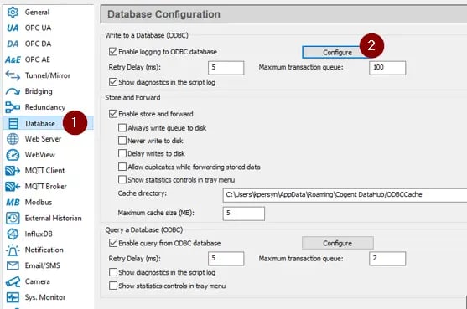Image resolution: width=467 pixels, height=309 pixels.
Task: Open the MQTT Client icon
Action: (13, 171)
